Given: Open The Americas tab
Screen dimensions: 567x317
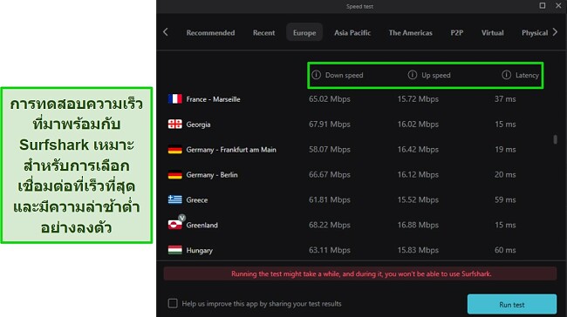Looking at the screenshot, I should [411, 32].
